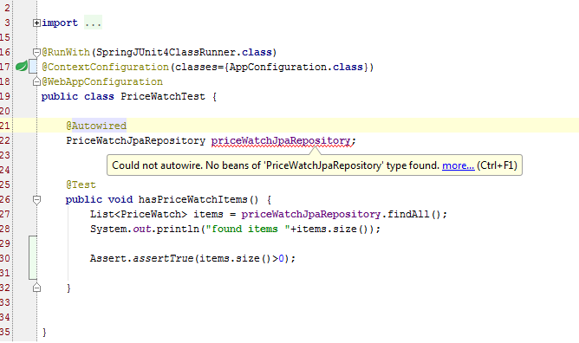Click the Spring bean gutter icon
Screen dimensions: 579x343
click(22, 67)
